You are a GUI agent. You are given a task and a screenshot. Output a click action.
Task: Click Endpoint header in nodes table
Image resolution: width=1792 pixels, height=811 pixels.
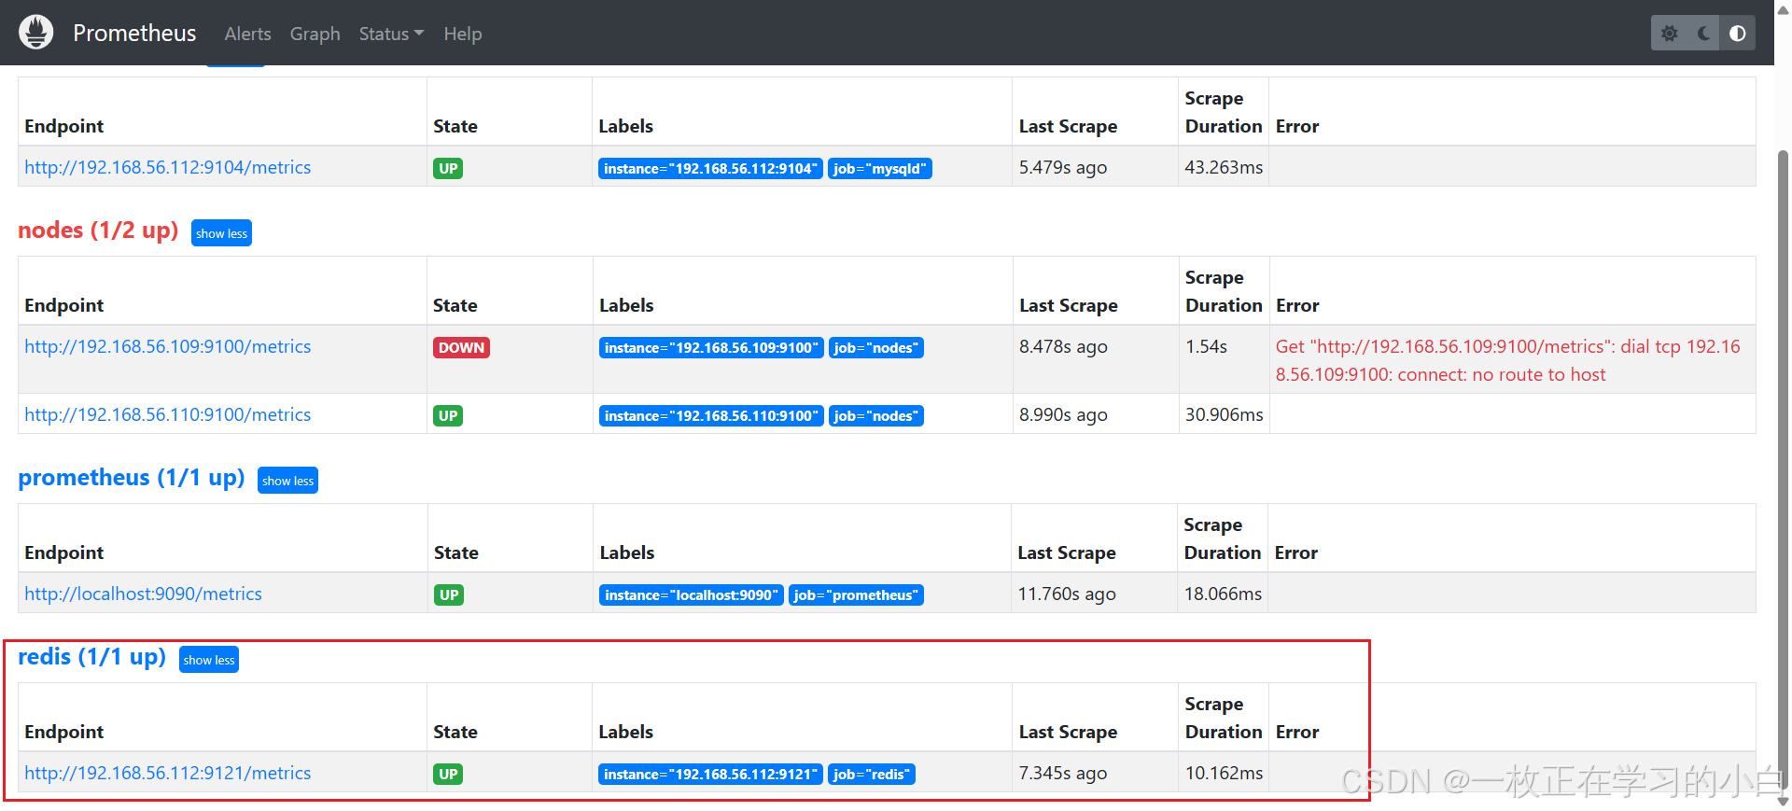[x=64, y=305]
